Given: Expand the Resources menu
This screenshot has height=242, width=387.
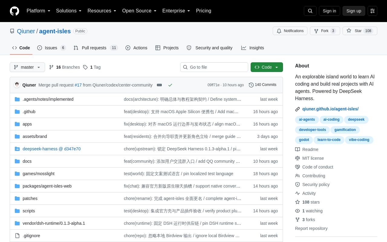Looking at the screenshot, I should [x=102, y=11].
